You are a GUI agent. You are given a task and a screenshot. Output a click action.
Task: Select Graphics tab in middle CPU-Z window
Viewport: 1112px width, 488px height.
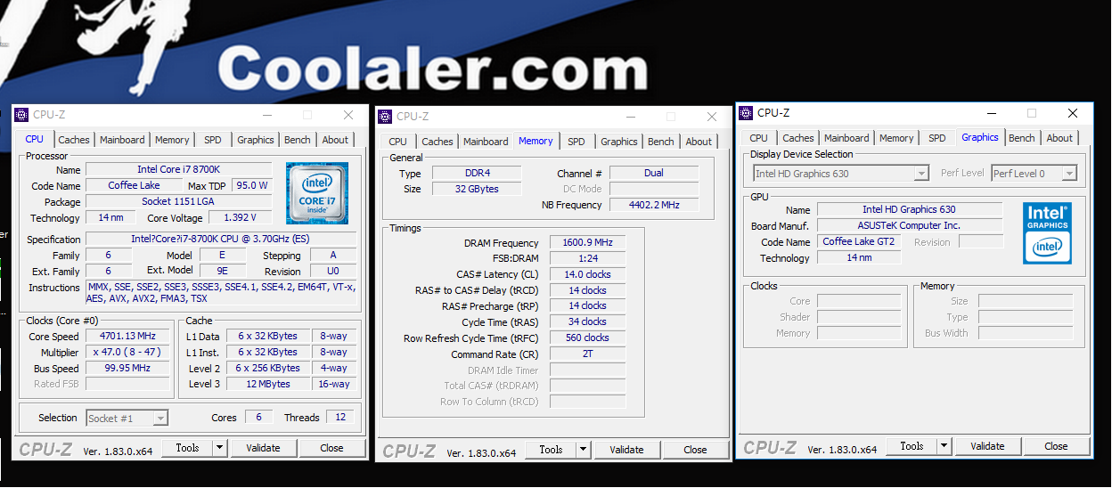tap(619, 142)
